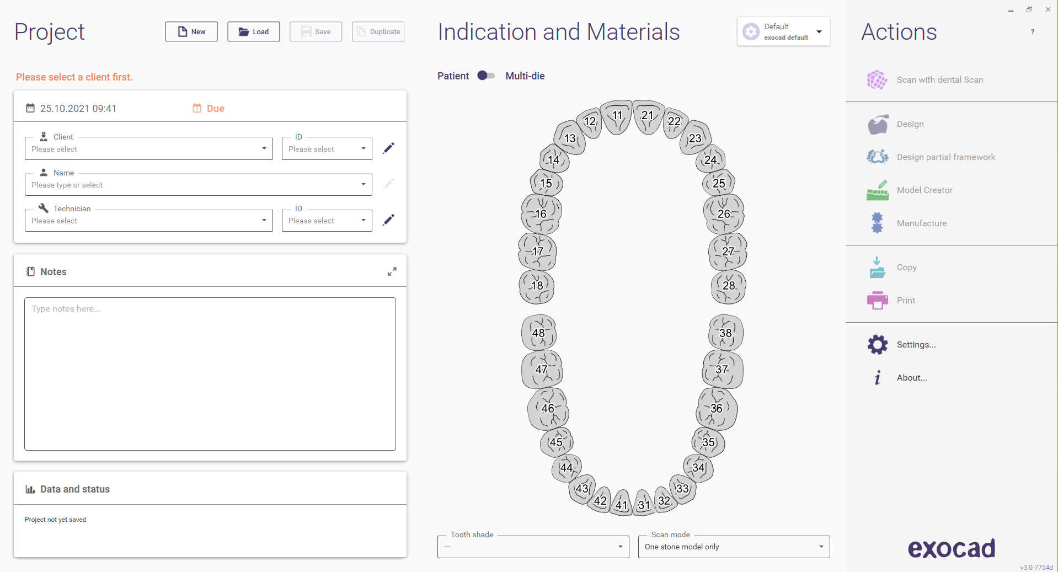Viewport: 1058px width, 572px height.
Task: Expand the Technician dropdown
Action: coord(263,220)
